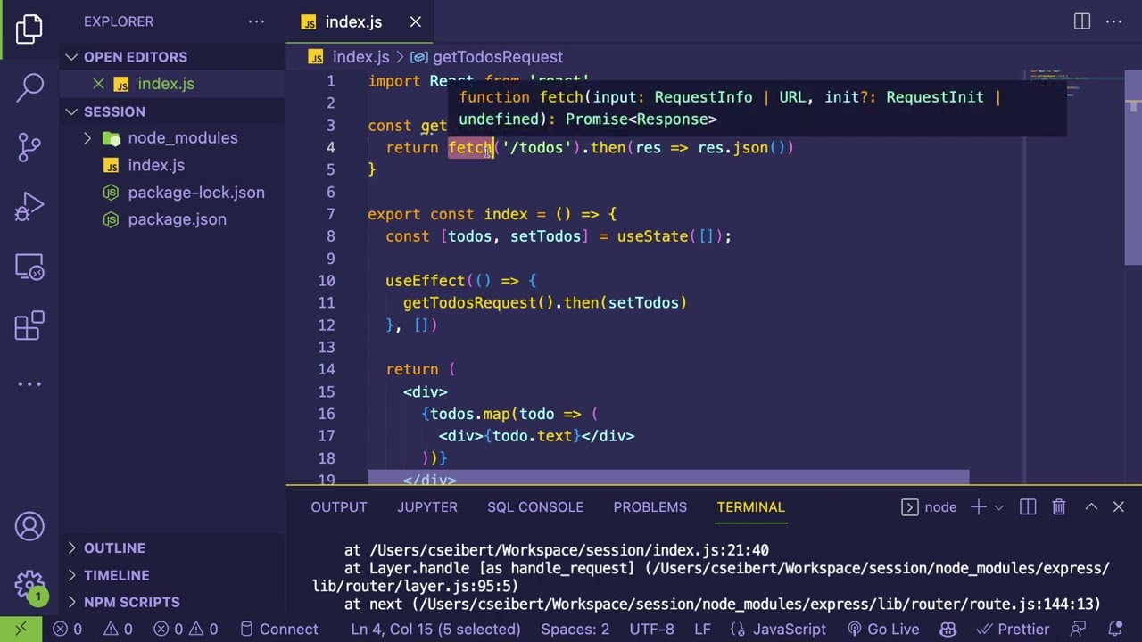The height and width of the screenshot is (642, 1142).
Task: Go to line via Ln 4, Col 15
Action: click(435, 629)
